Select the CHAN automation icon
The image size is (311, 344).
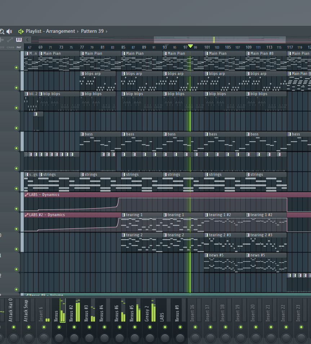pyautogui.click(x=10, y=40)
